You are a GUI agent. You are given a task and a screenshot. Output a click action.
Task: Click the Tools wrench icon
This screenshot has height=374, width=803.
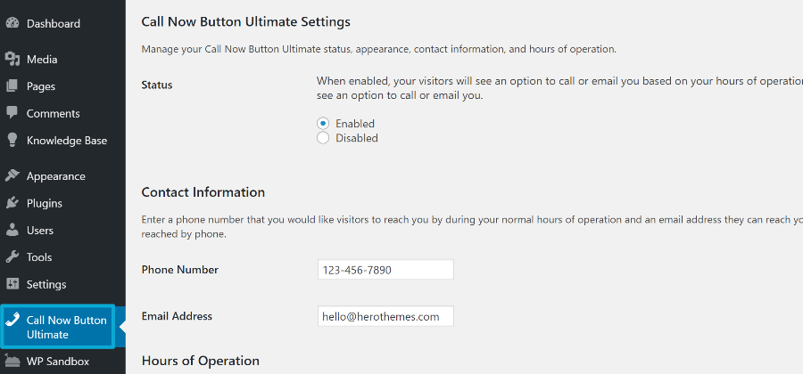pyautogui.click(x=12, y=256)
